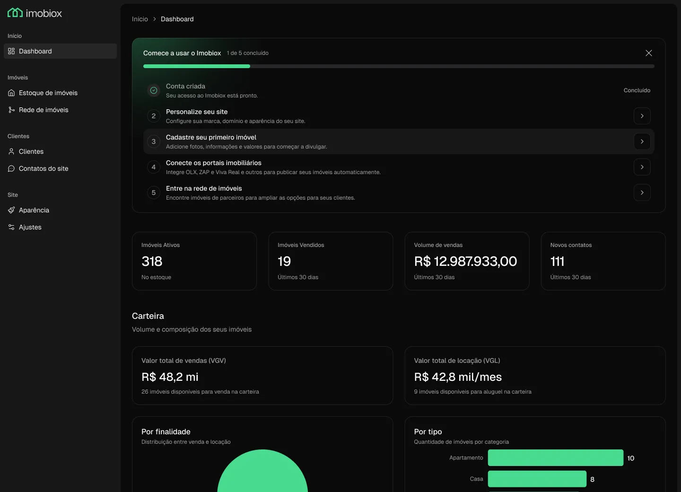Click the 318 active properties count
The image size is (681, 492).
click(x=152, y=261)
